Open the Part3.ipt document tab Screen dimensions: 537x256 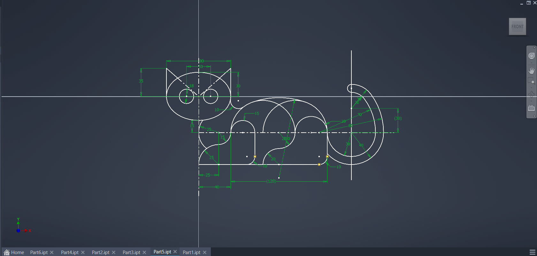pos(131,252)
